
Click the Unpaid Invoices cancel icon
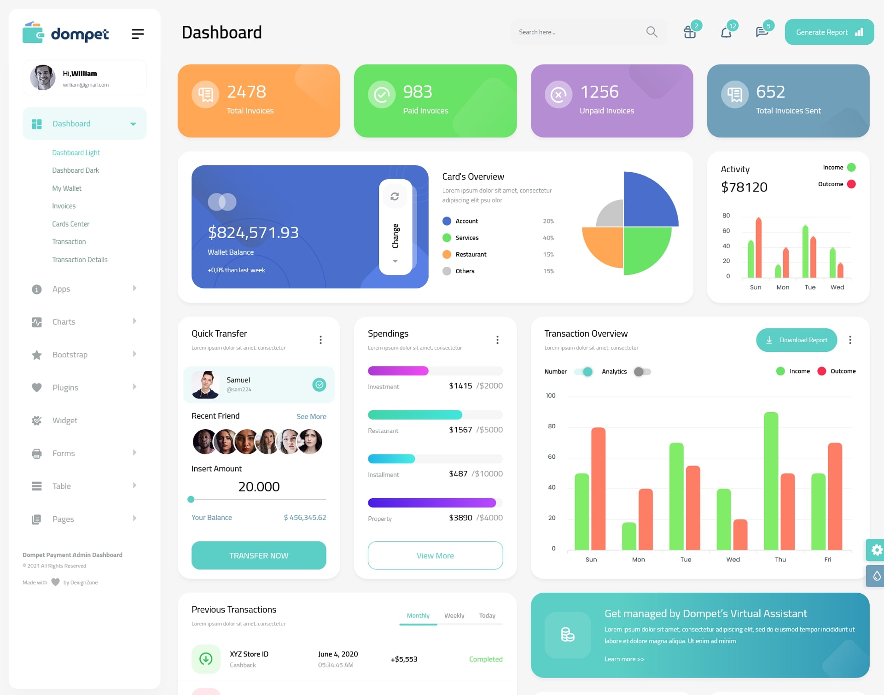pyautogui.click(x=559, y=94)
